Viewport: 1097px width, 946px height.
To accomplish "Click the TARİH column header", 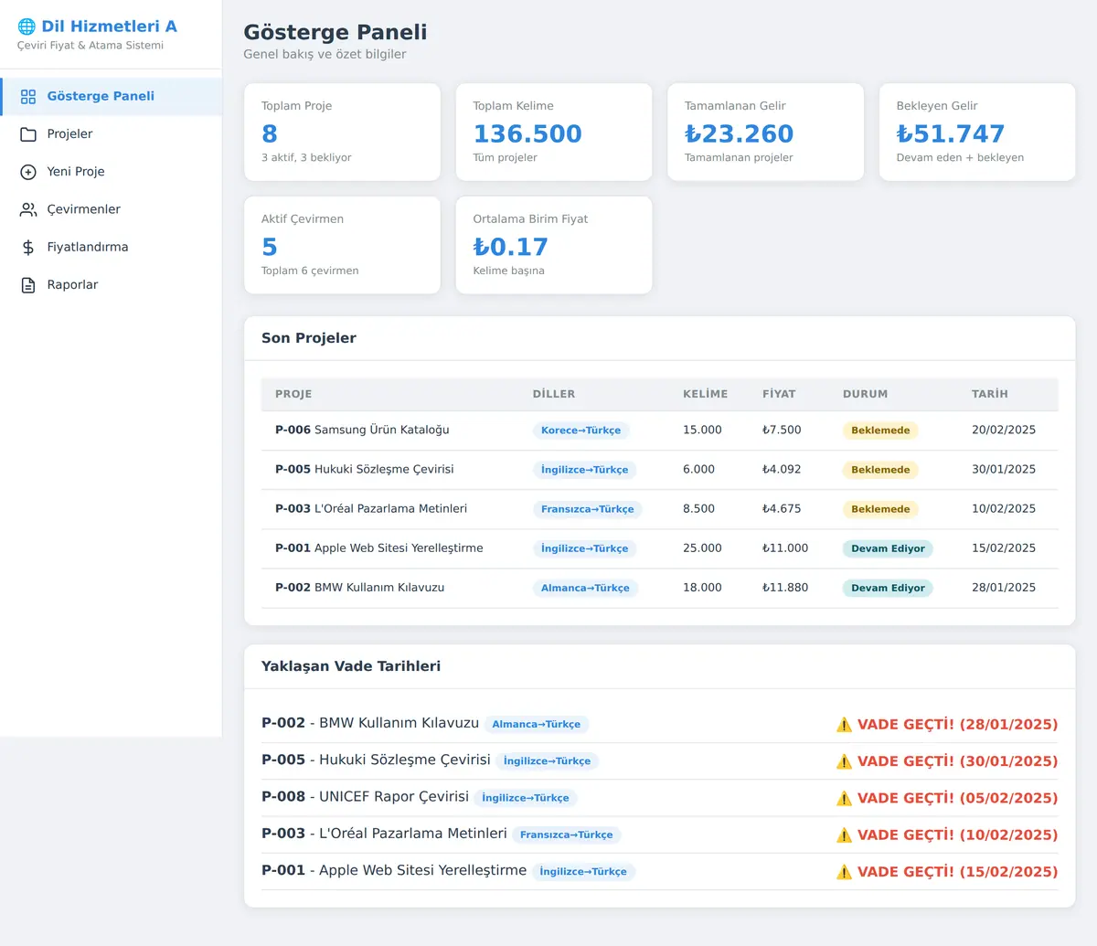I will 990,394.
